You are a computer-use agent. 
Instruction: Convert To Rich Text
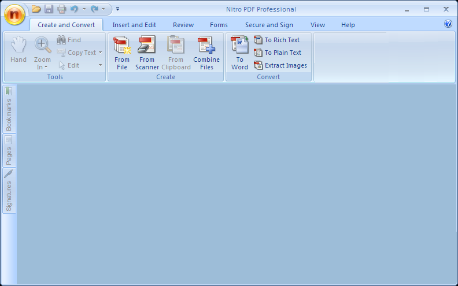pyautogui.click(x=277, y=40)
